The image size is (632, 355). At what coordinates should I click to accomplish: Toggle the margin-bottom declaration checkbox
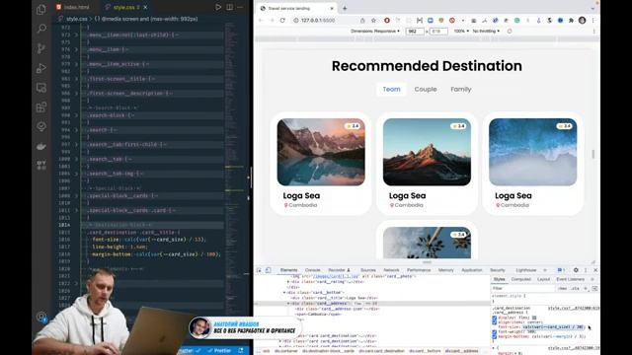pyautogui.click(x=495, y=336)
